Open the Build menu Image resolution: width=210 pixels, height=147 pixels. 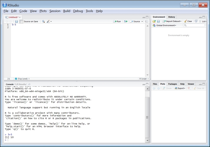[x=67, y=11]
